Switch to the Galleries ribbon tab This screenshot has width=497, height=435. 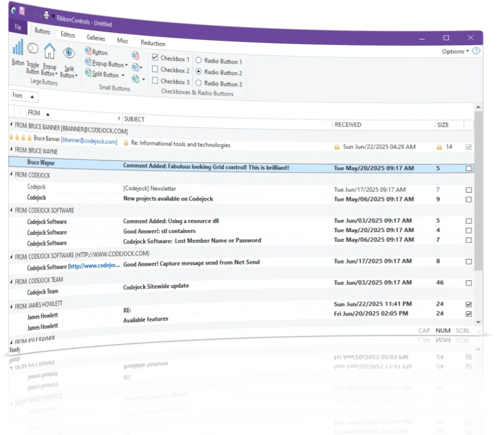pos(95,37)
